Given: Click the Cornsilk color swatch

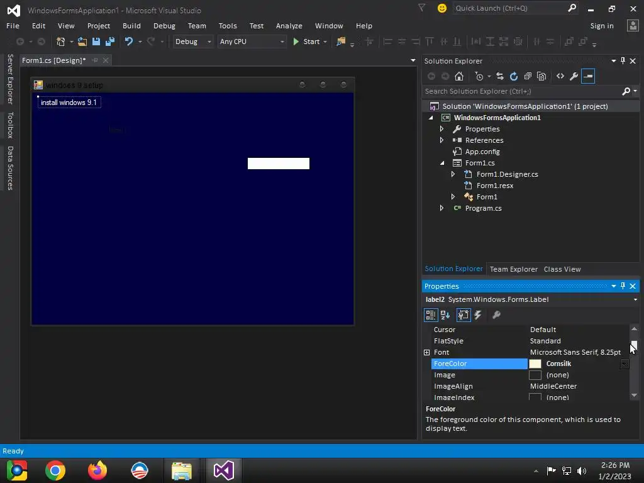Looking at the screenshot, I should (x=535, y=364).
